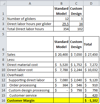The height and width of the screenshot is (104, 100).
Task: Select value $ 2,244
Action: tap(76, 70)
